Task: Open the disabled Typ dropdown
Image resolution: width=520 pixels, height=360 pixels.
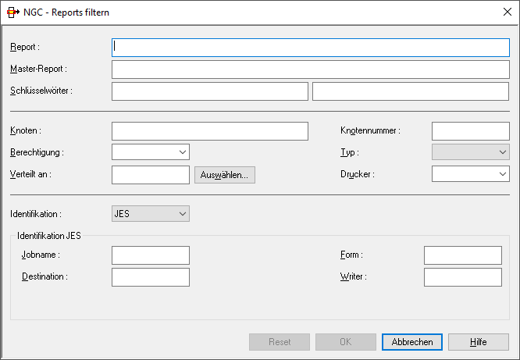Action: click(x=471, y=152)
